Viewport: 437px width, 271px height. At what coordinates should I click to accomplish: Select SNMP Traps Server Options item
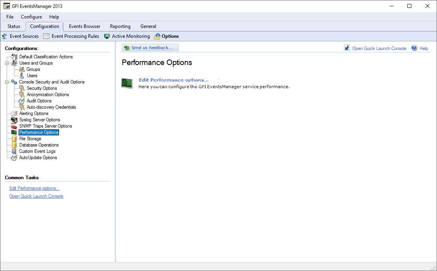(x=45, y=126)
